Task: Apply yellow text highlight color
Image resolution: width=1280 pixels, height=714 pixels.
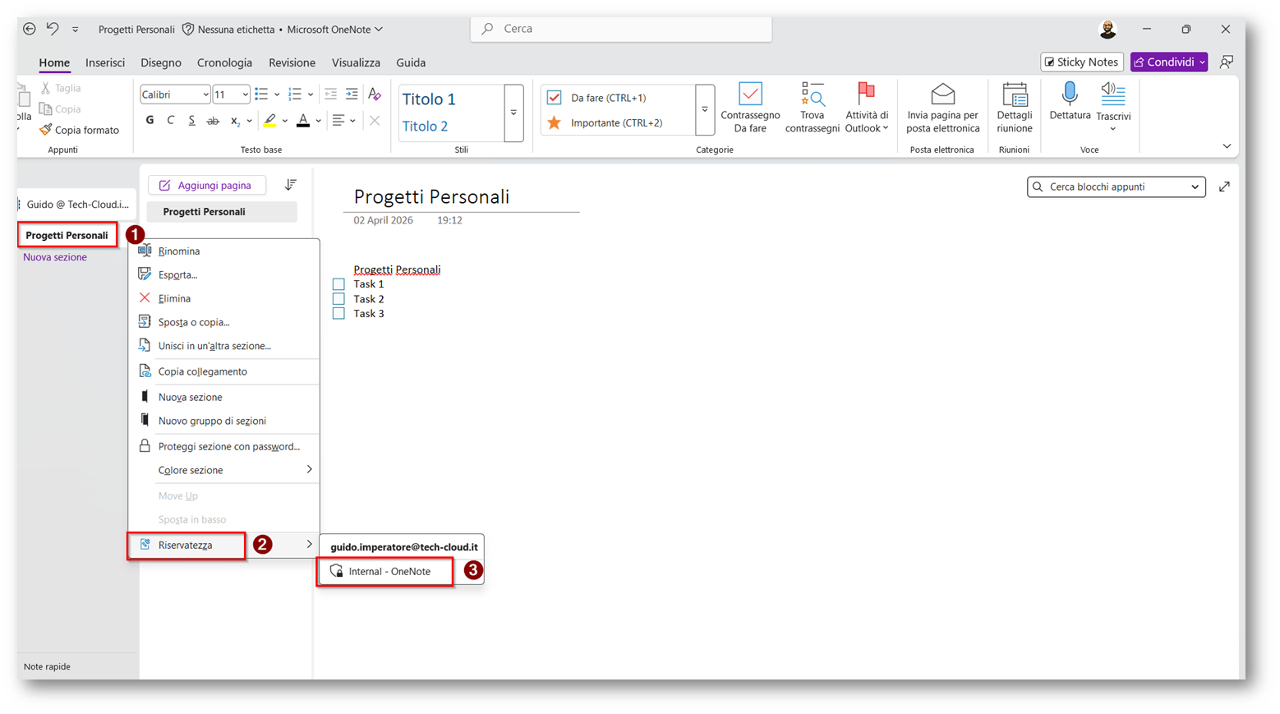Action: click(x=269, y=121)
